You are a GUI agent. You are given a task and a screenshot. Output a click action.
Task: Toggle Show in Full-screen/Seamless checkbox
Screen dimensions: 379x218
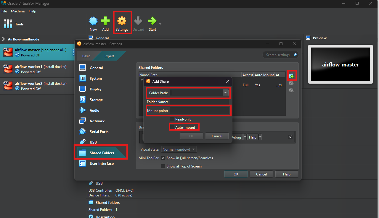(163, 158)
